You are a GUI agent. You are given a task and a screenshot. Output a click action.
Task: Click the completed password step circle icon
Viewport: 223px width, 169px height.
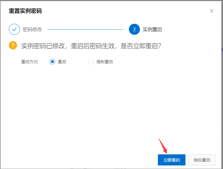(x=14, y=29)
